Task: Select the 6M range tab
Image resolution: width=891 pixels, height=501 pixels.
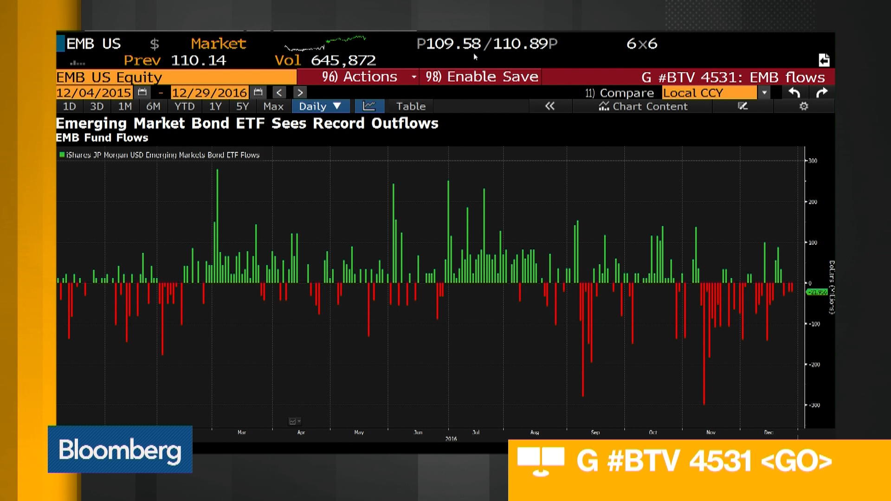Action: (x=153, y=106)
